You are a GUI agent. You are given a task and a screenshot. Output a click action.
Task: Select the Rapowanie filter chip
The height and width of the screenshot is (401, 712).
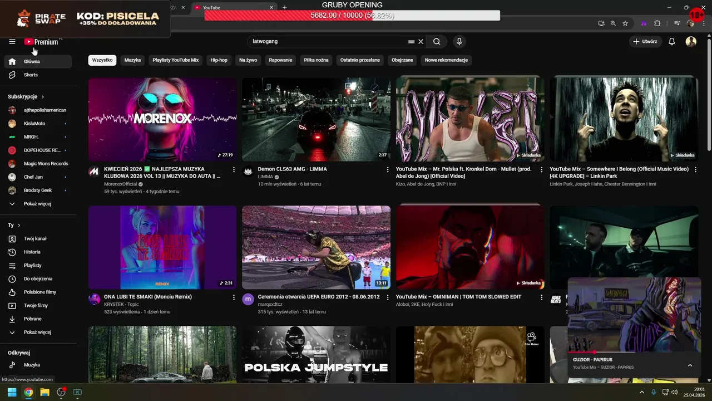click(280, 60)
